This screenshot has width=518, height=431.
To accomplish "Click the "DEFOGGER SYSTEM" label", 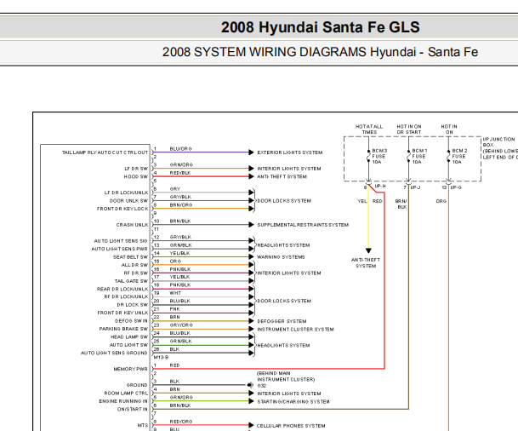I will click(x=282, y=321).
